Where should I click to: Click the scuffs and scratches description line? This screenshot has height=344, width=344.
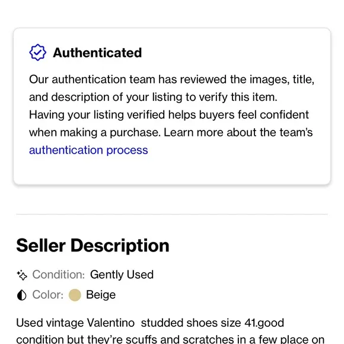170,339
